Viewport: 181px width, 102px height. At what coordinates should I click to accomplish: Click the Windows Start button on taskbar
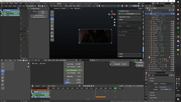pos(178,2)
